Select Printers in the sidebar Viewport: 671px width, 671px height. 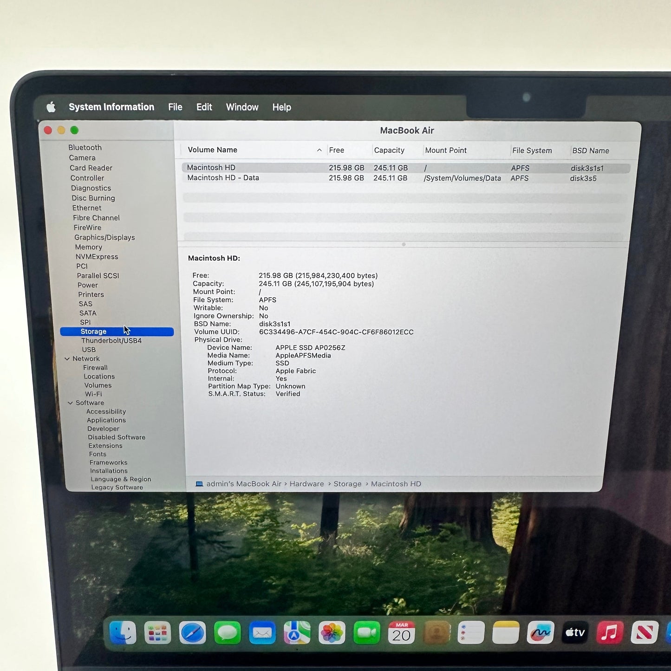(91, 294)
